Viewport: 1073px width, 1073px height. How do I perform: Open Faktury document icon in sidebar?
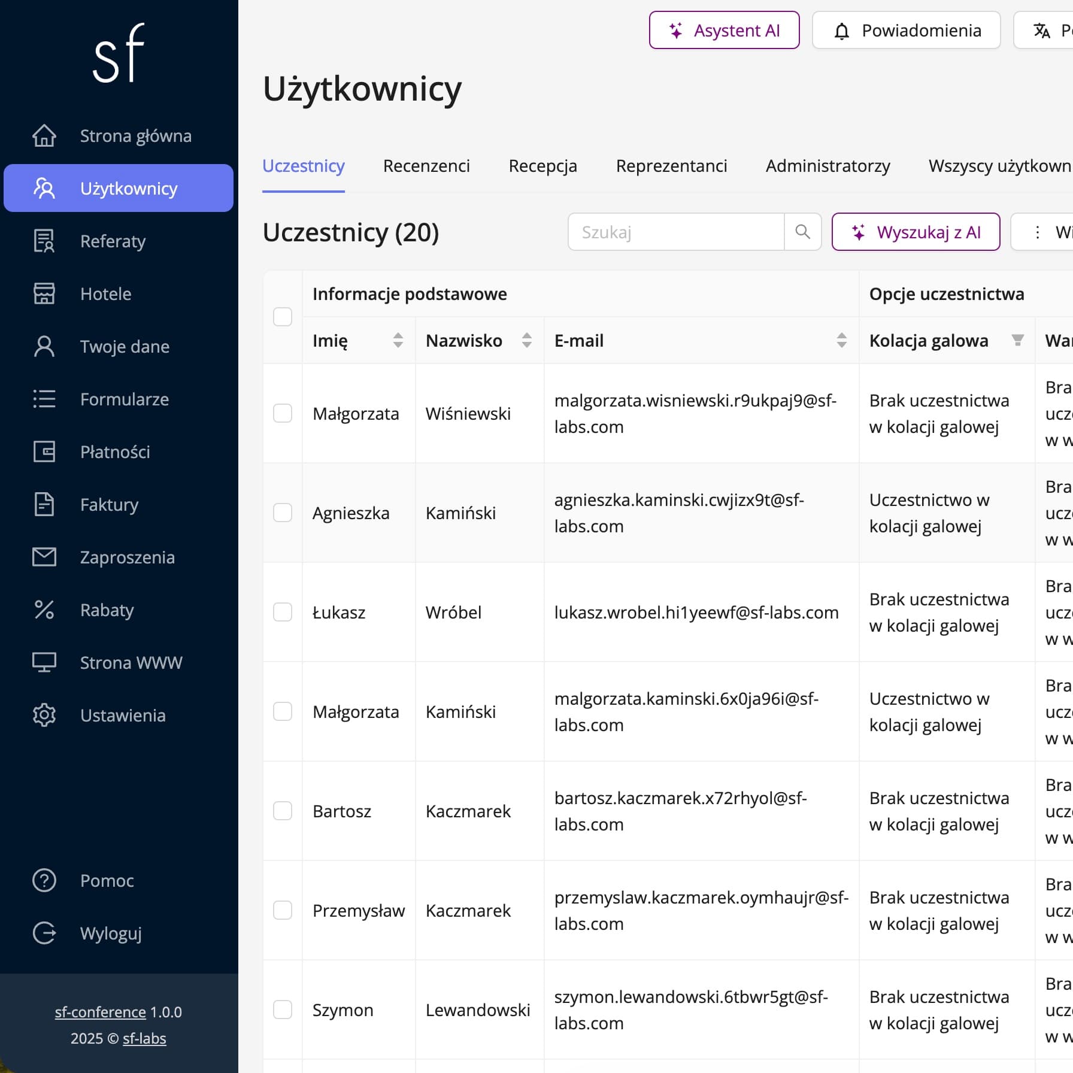44,505
